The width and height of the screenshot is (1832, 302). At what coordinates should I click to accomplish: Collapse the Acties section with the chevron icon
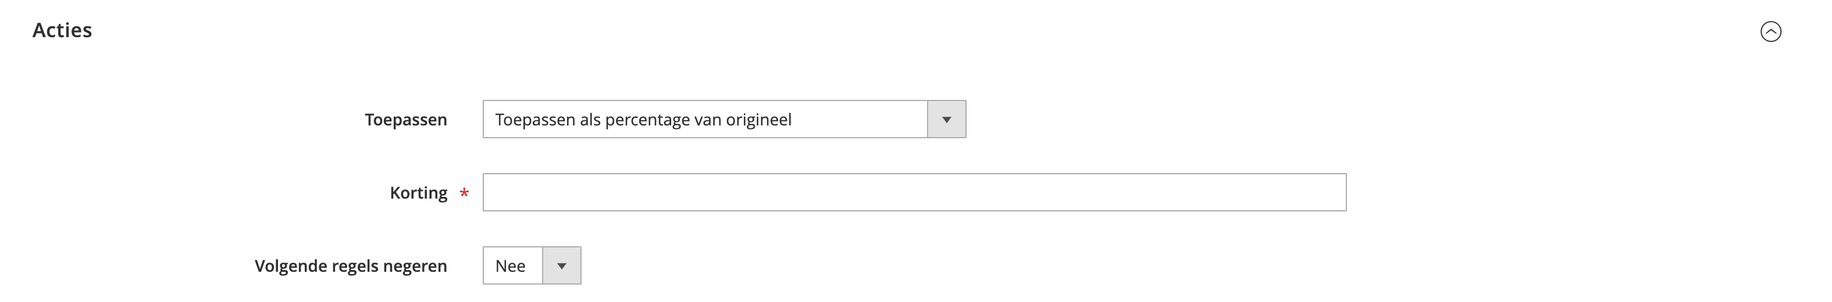[x=1770, y=31]
